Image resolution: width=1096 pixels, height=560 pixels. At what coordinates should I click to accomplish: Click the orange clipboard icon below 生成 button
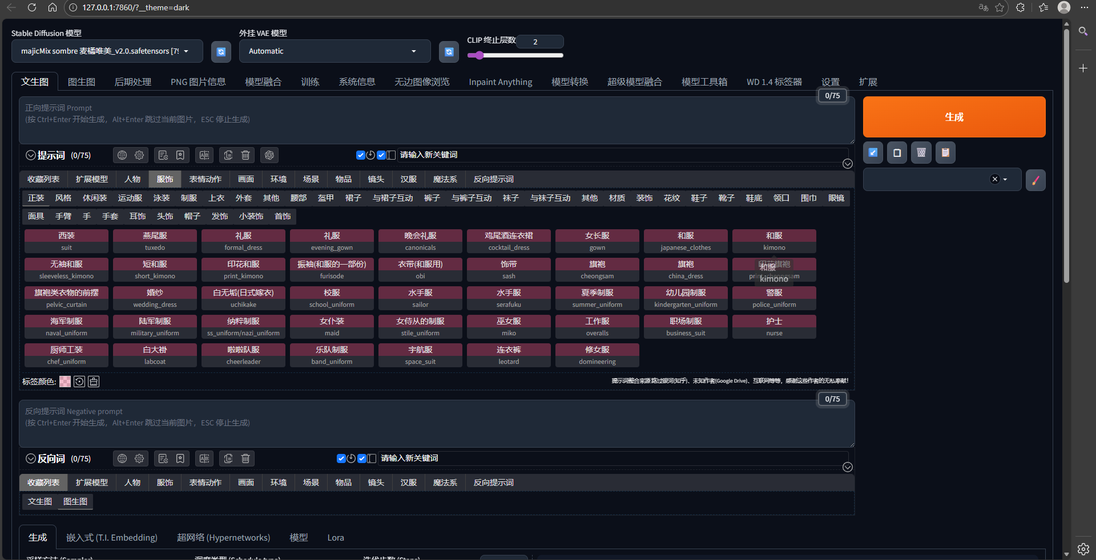tap(945, 153)
